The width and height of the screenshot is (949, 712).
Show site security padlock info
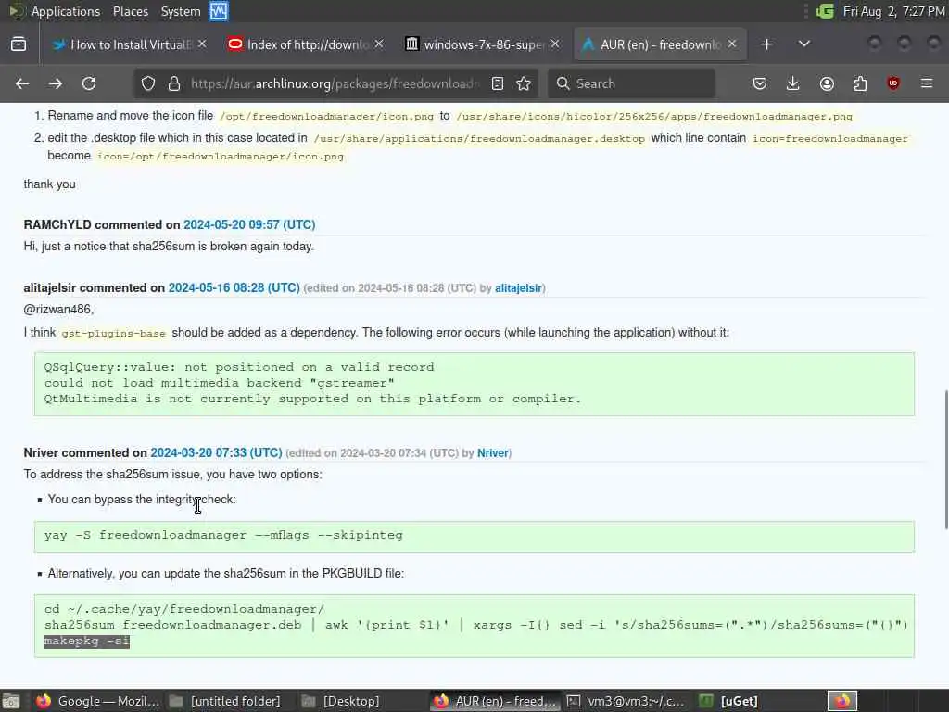click(x=174, y=83)
